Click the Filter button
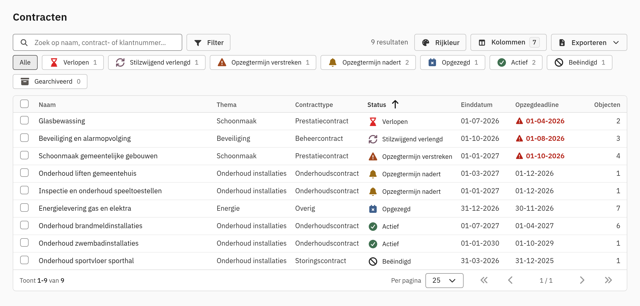Screen dimensions: 640x306 point(208,42)
